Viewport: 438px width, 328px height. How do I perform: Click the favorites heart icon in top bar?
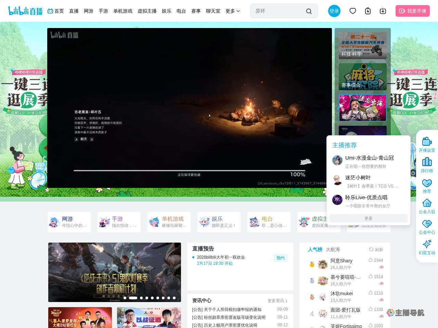[x=353, y=11]
